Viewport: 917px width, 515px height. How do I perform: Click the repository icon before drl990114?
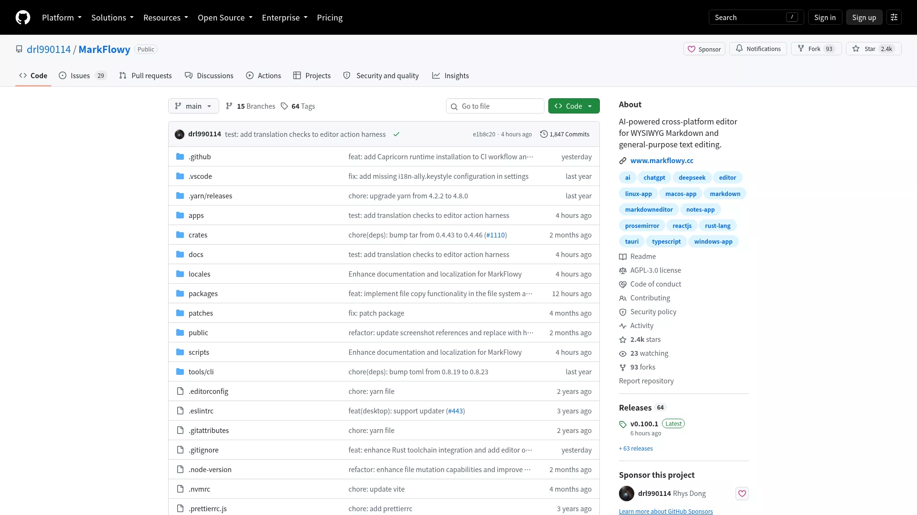pyautogui.click(x=19, y=49)
